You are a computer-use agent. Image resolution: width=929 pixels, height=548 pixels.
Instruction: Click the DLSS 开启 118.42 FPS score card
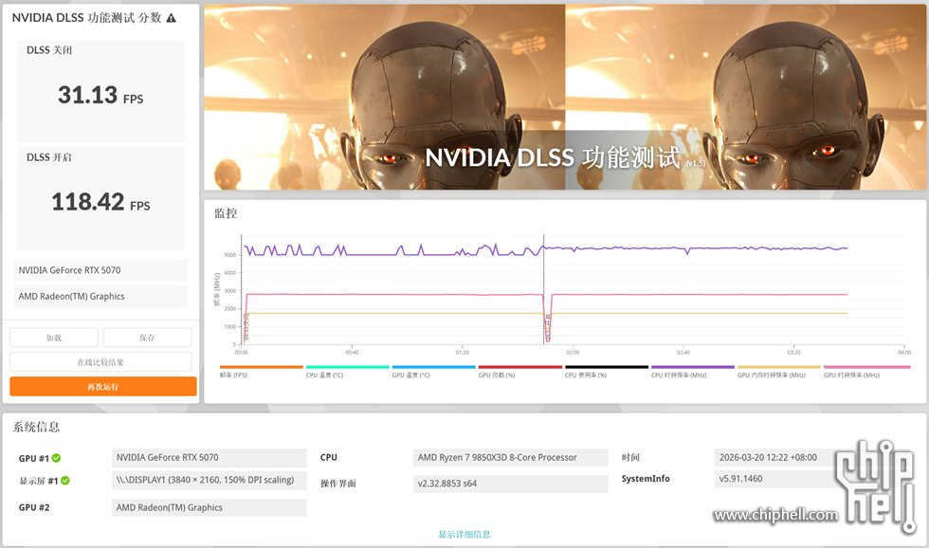click(x=100, y=197)
